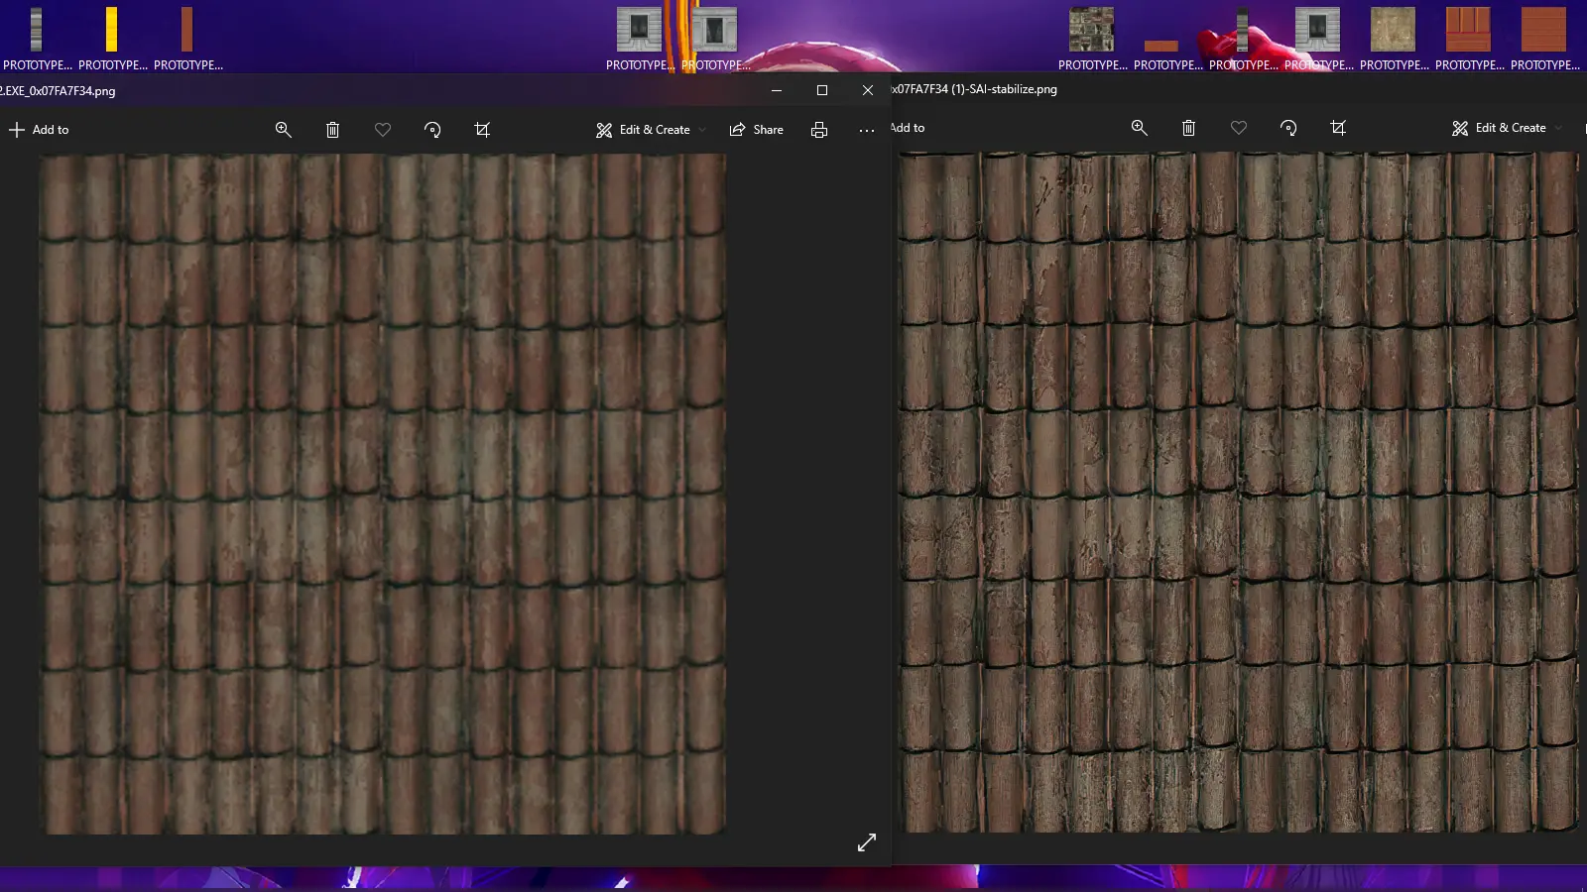The image size is (1587, 892).
Task: Click the Share button in the left Photos window
Action: [x=756, y=130]
